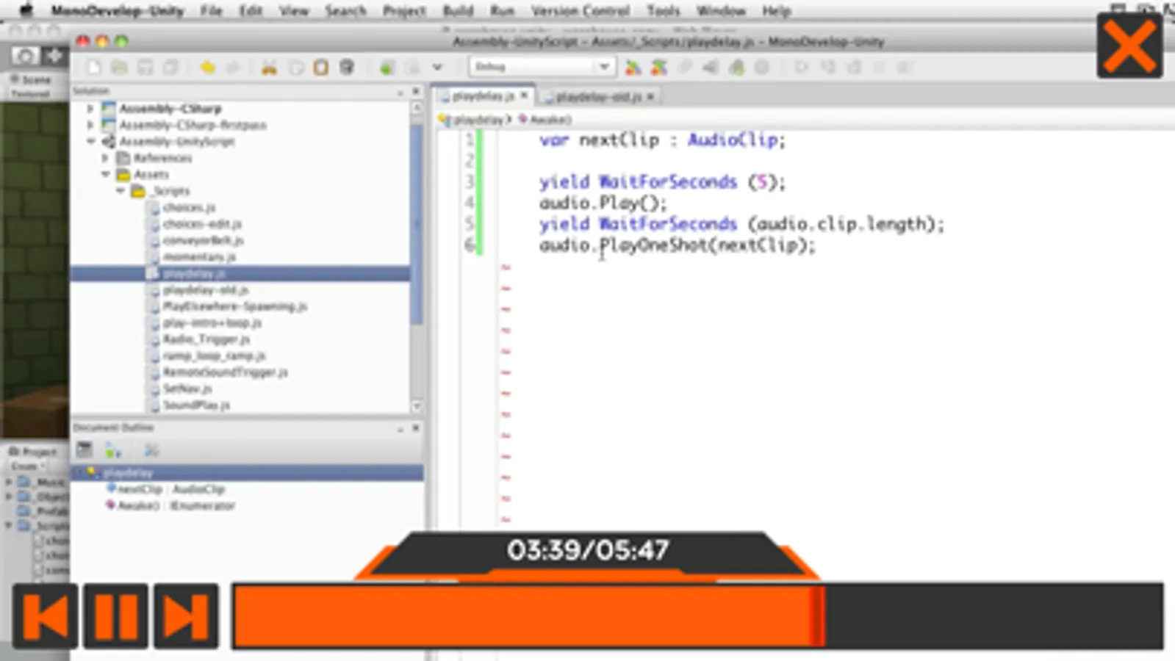Open the Window menu
1175x661 pixels.
coord(721,11)
